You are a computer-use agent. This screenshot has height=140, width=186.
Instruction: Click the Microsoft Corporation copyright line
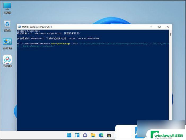(x=48, y=33)
